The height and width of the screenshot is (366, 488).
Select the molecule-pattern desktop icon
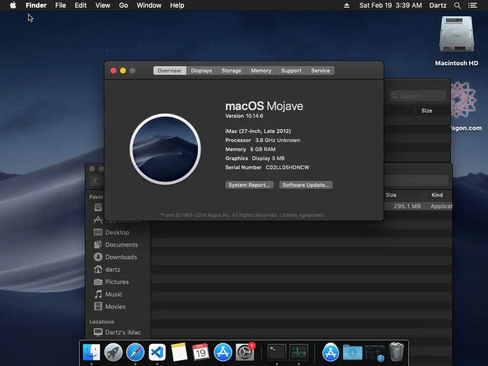point(464,100)
